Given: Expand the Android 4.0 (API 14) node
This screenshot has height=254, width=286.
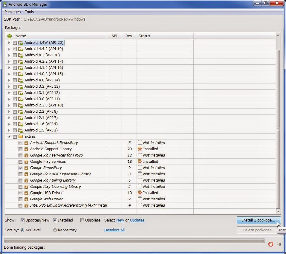Looking at the screenshot, I should click(9, 80).
